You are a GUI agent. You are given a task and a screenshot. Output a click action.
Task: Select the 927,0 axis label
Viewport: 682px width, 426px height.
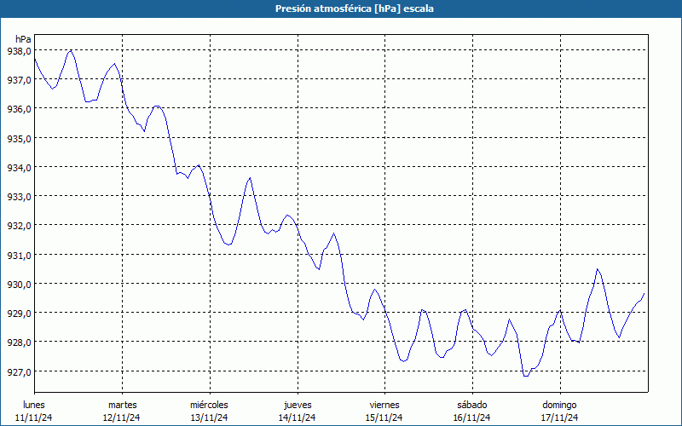(19, 372)
